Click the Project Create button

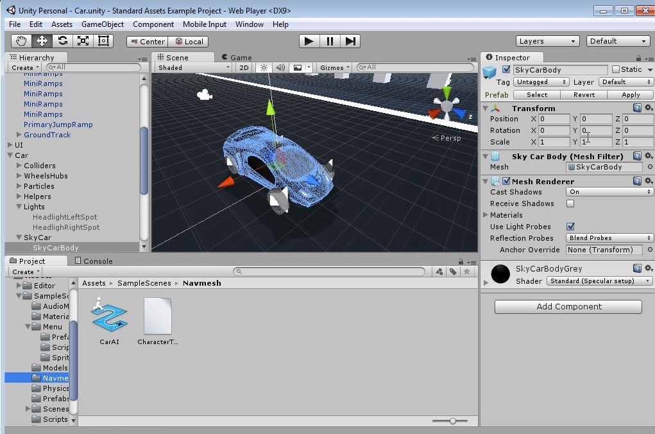pos(25,272)
